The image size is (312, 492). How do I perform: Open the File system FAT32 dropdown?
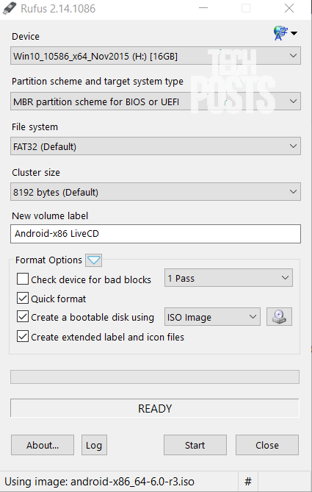156,146
